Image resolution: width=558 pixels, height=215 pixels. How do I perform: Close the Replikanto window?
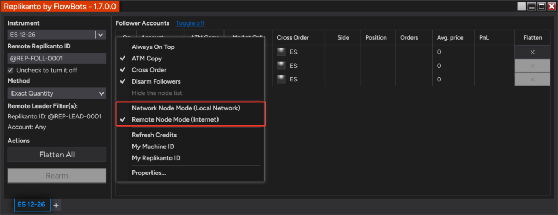551,7
